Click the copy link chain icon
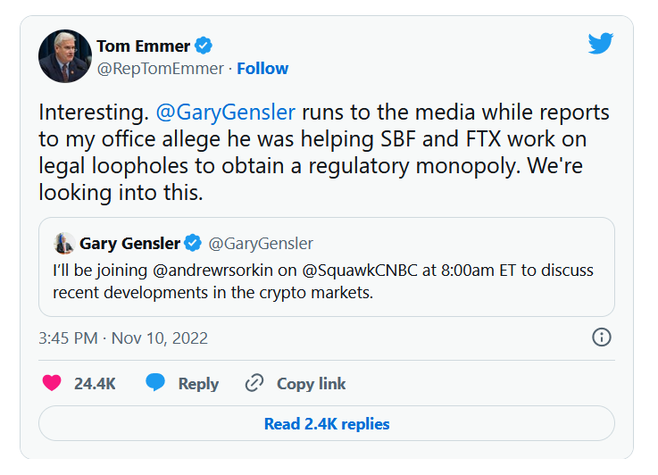Viewport: 658px width, 475px height. point(254,383)
